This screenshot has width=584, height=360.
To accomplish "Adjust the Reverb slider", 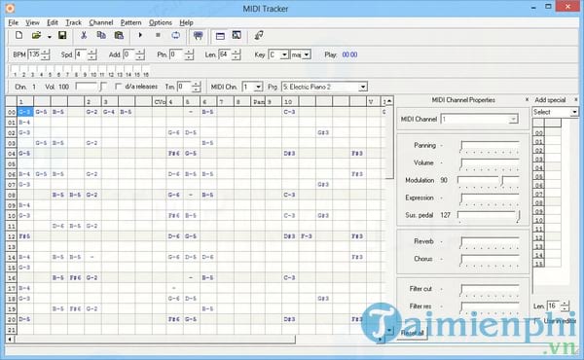I will pyautogui.click(x=490, y=242).
